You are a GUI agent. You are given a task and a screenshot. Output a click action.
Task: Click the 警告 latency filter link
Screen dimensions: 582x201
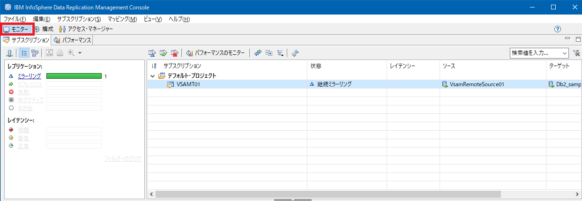coord(23,138)
